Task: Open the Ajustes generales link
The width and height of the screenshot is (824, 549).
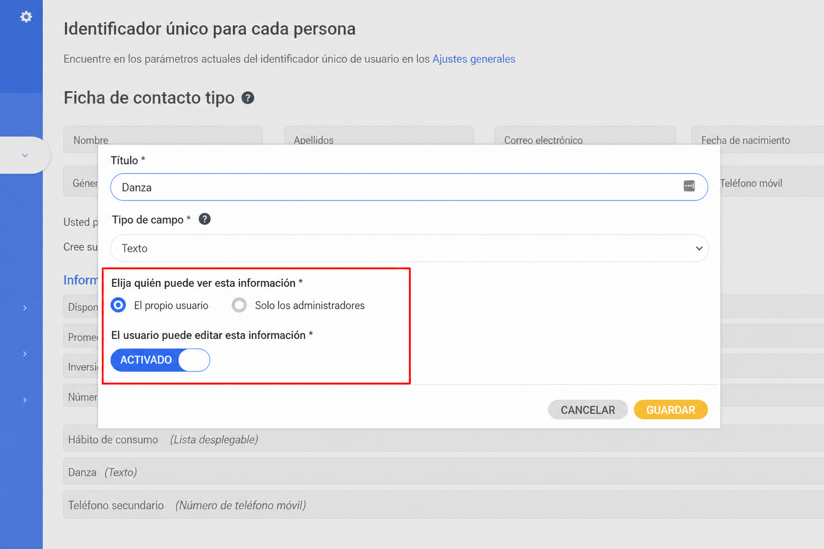Action: pyautogui.click(x=474, y=59)
